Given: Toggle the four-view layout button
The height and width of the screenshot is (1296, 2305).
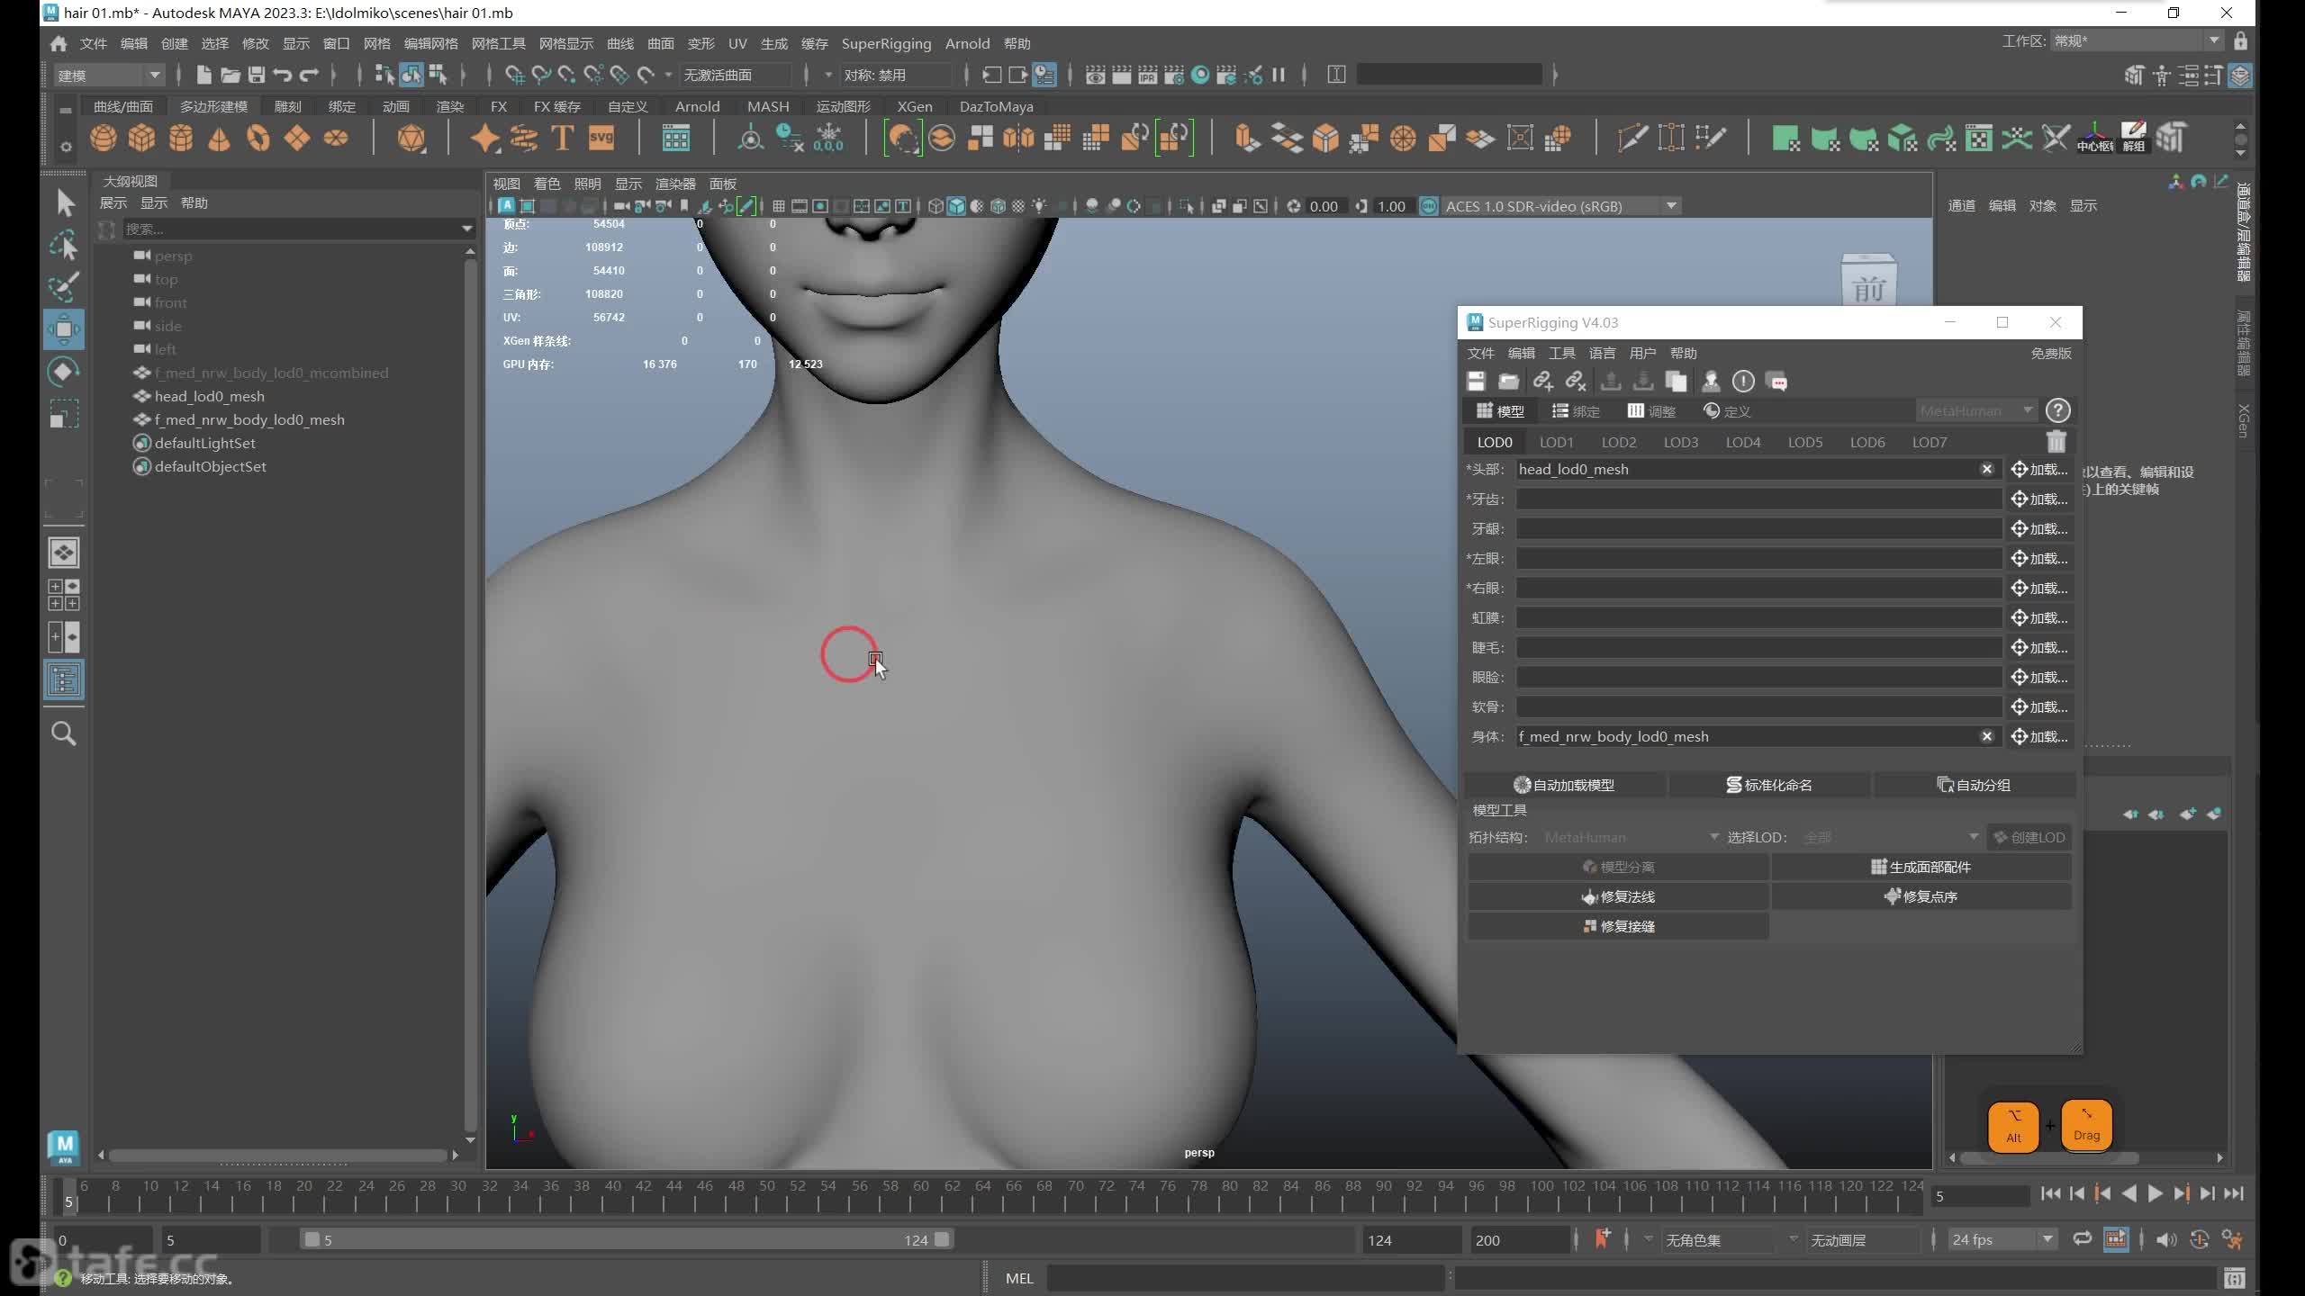Looking at the screenshot, I should (64, 595).
